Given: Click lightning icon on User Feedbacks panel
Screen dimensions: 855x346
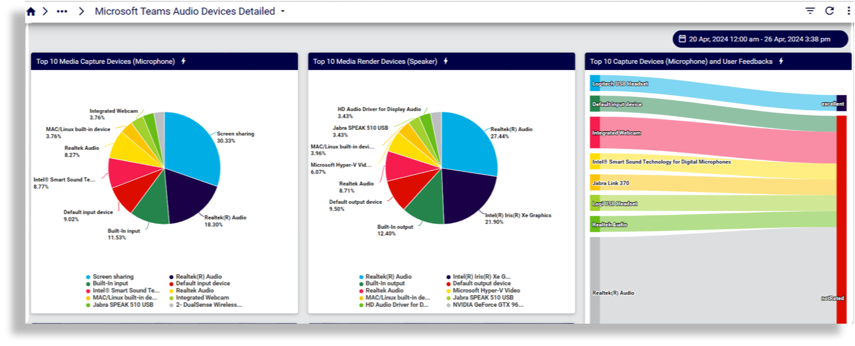Looking at the screenshot, I should tap(781, 61).
